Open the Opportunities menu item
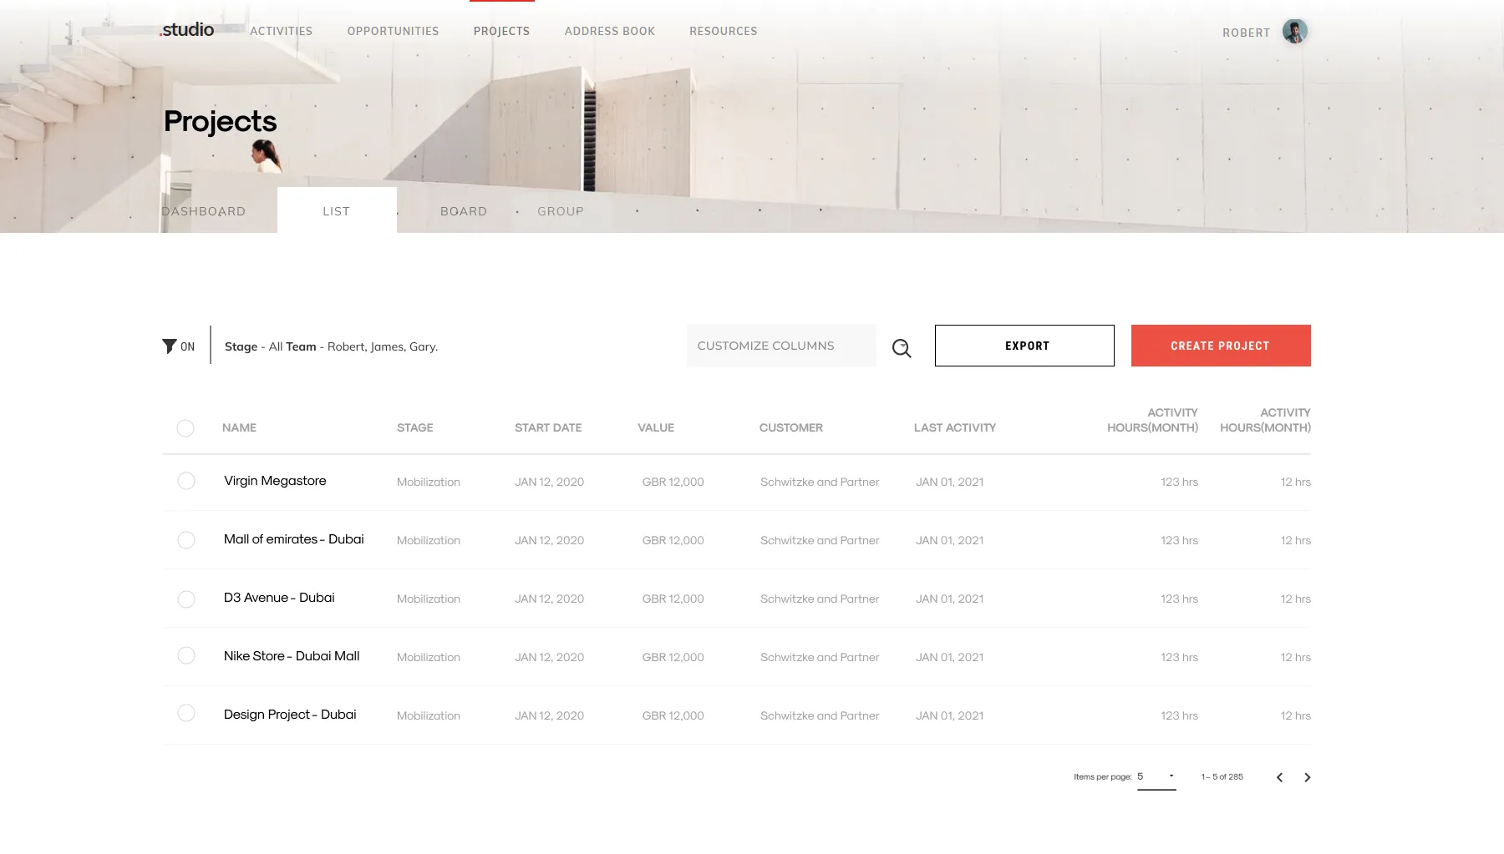This screenshot has width=1504, height=854. 393,31
